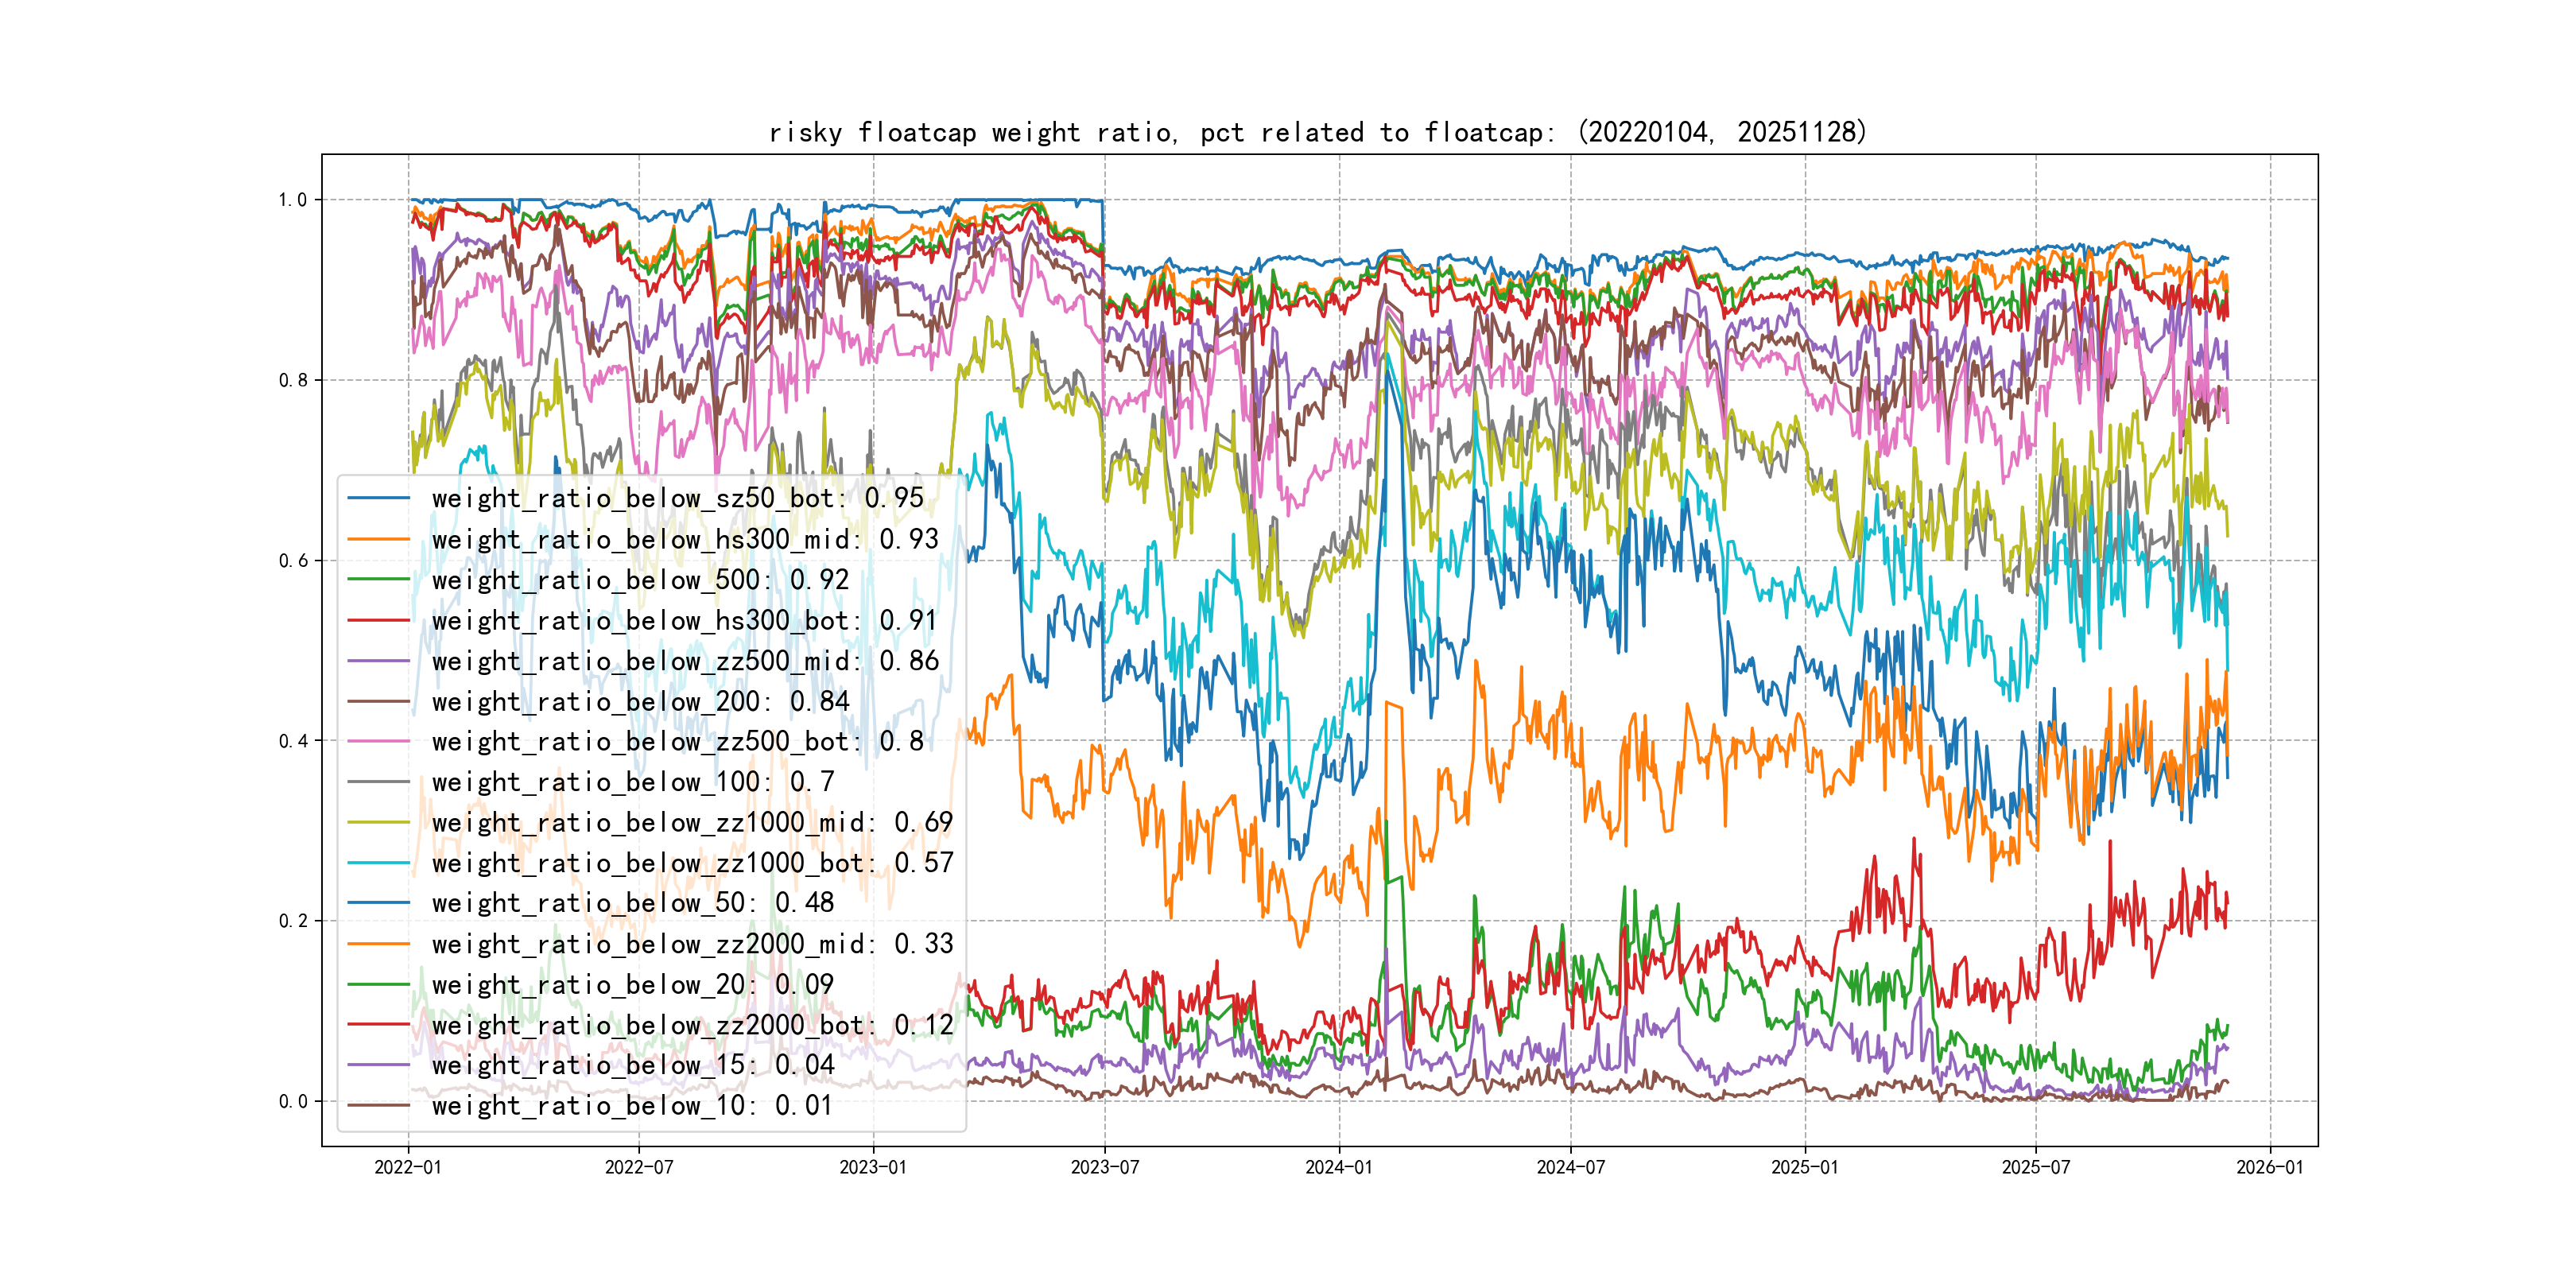Viewport: 2576px width, 1288px height.
Task: Click the 2026-01 x-axis tick label
Action: click(x=2269, y=1167)
